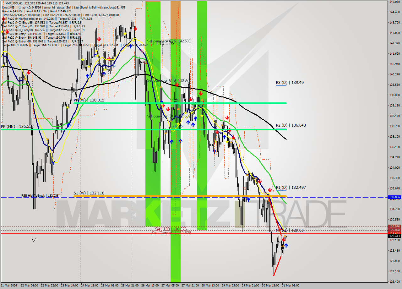Screen dimensions: 402x289
Task: Click the 28 Mar 13:00 time axis label
Action: (x=210, y=286)
